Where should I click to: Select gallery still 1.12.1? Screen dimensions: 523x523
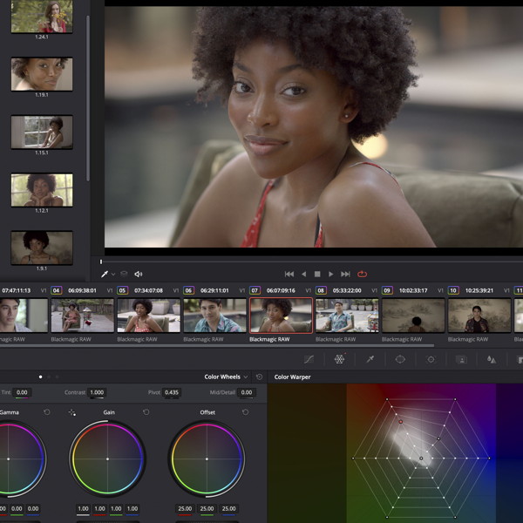[42, 190]
